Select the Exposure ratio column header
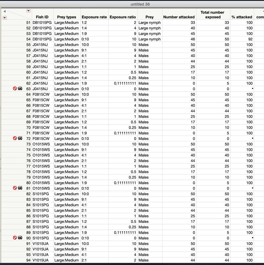Screen dimensions: 264x265 [x=123, y=17]
